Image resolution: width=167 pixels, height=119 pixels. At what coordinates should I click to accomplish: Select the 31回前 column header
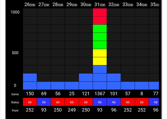coord(100,4)
